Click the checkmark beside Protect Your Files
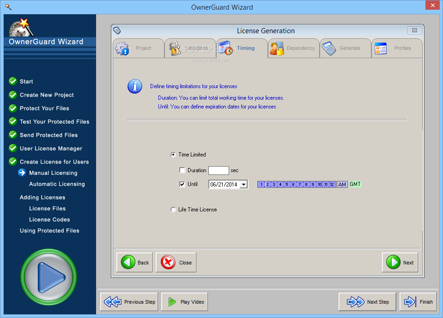 point(13,108)
